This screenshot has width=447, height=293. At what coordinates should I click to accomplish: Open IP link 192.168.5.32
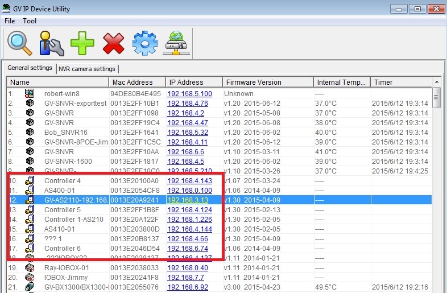pyautogui.click(x=188, y=133)
